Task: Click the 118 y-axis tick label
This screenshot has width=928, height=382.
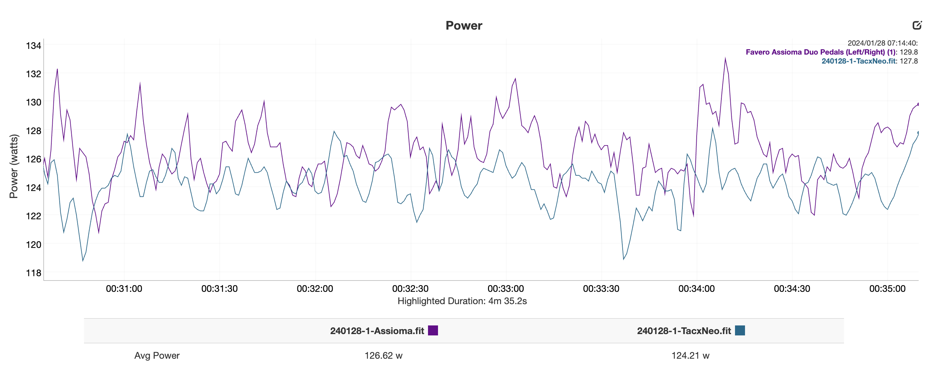Action: click(x=34, y=273)
